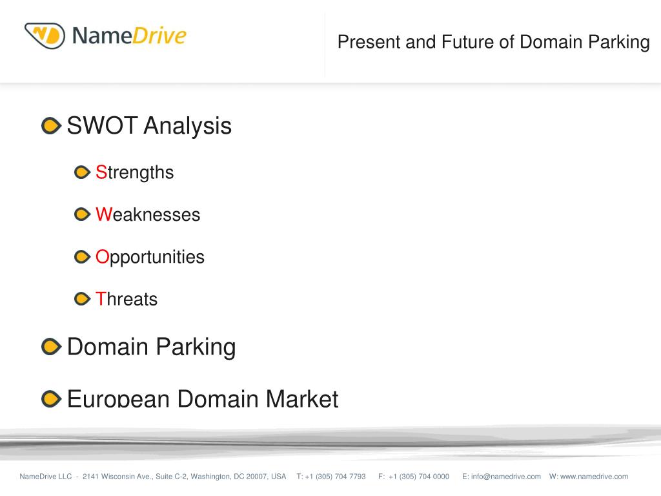This screenshot has height=496, width=661.
Task: Click the NameDrive wordmark text
Action: pos(129,36)
